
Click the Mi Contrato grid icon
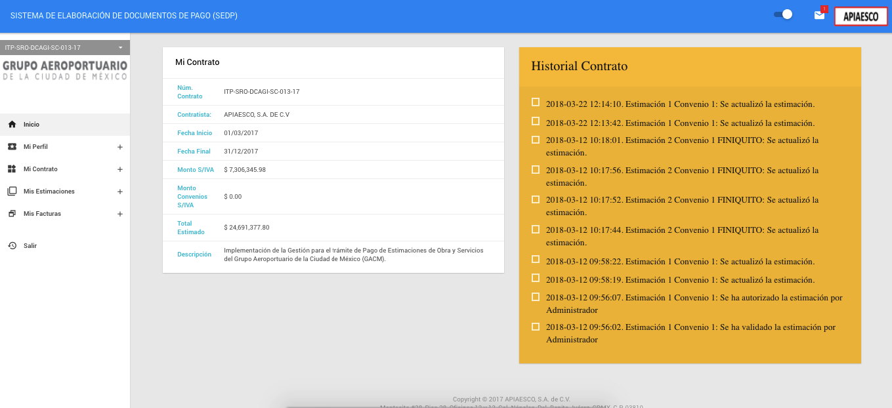point(12,169)
